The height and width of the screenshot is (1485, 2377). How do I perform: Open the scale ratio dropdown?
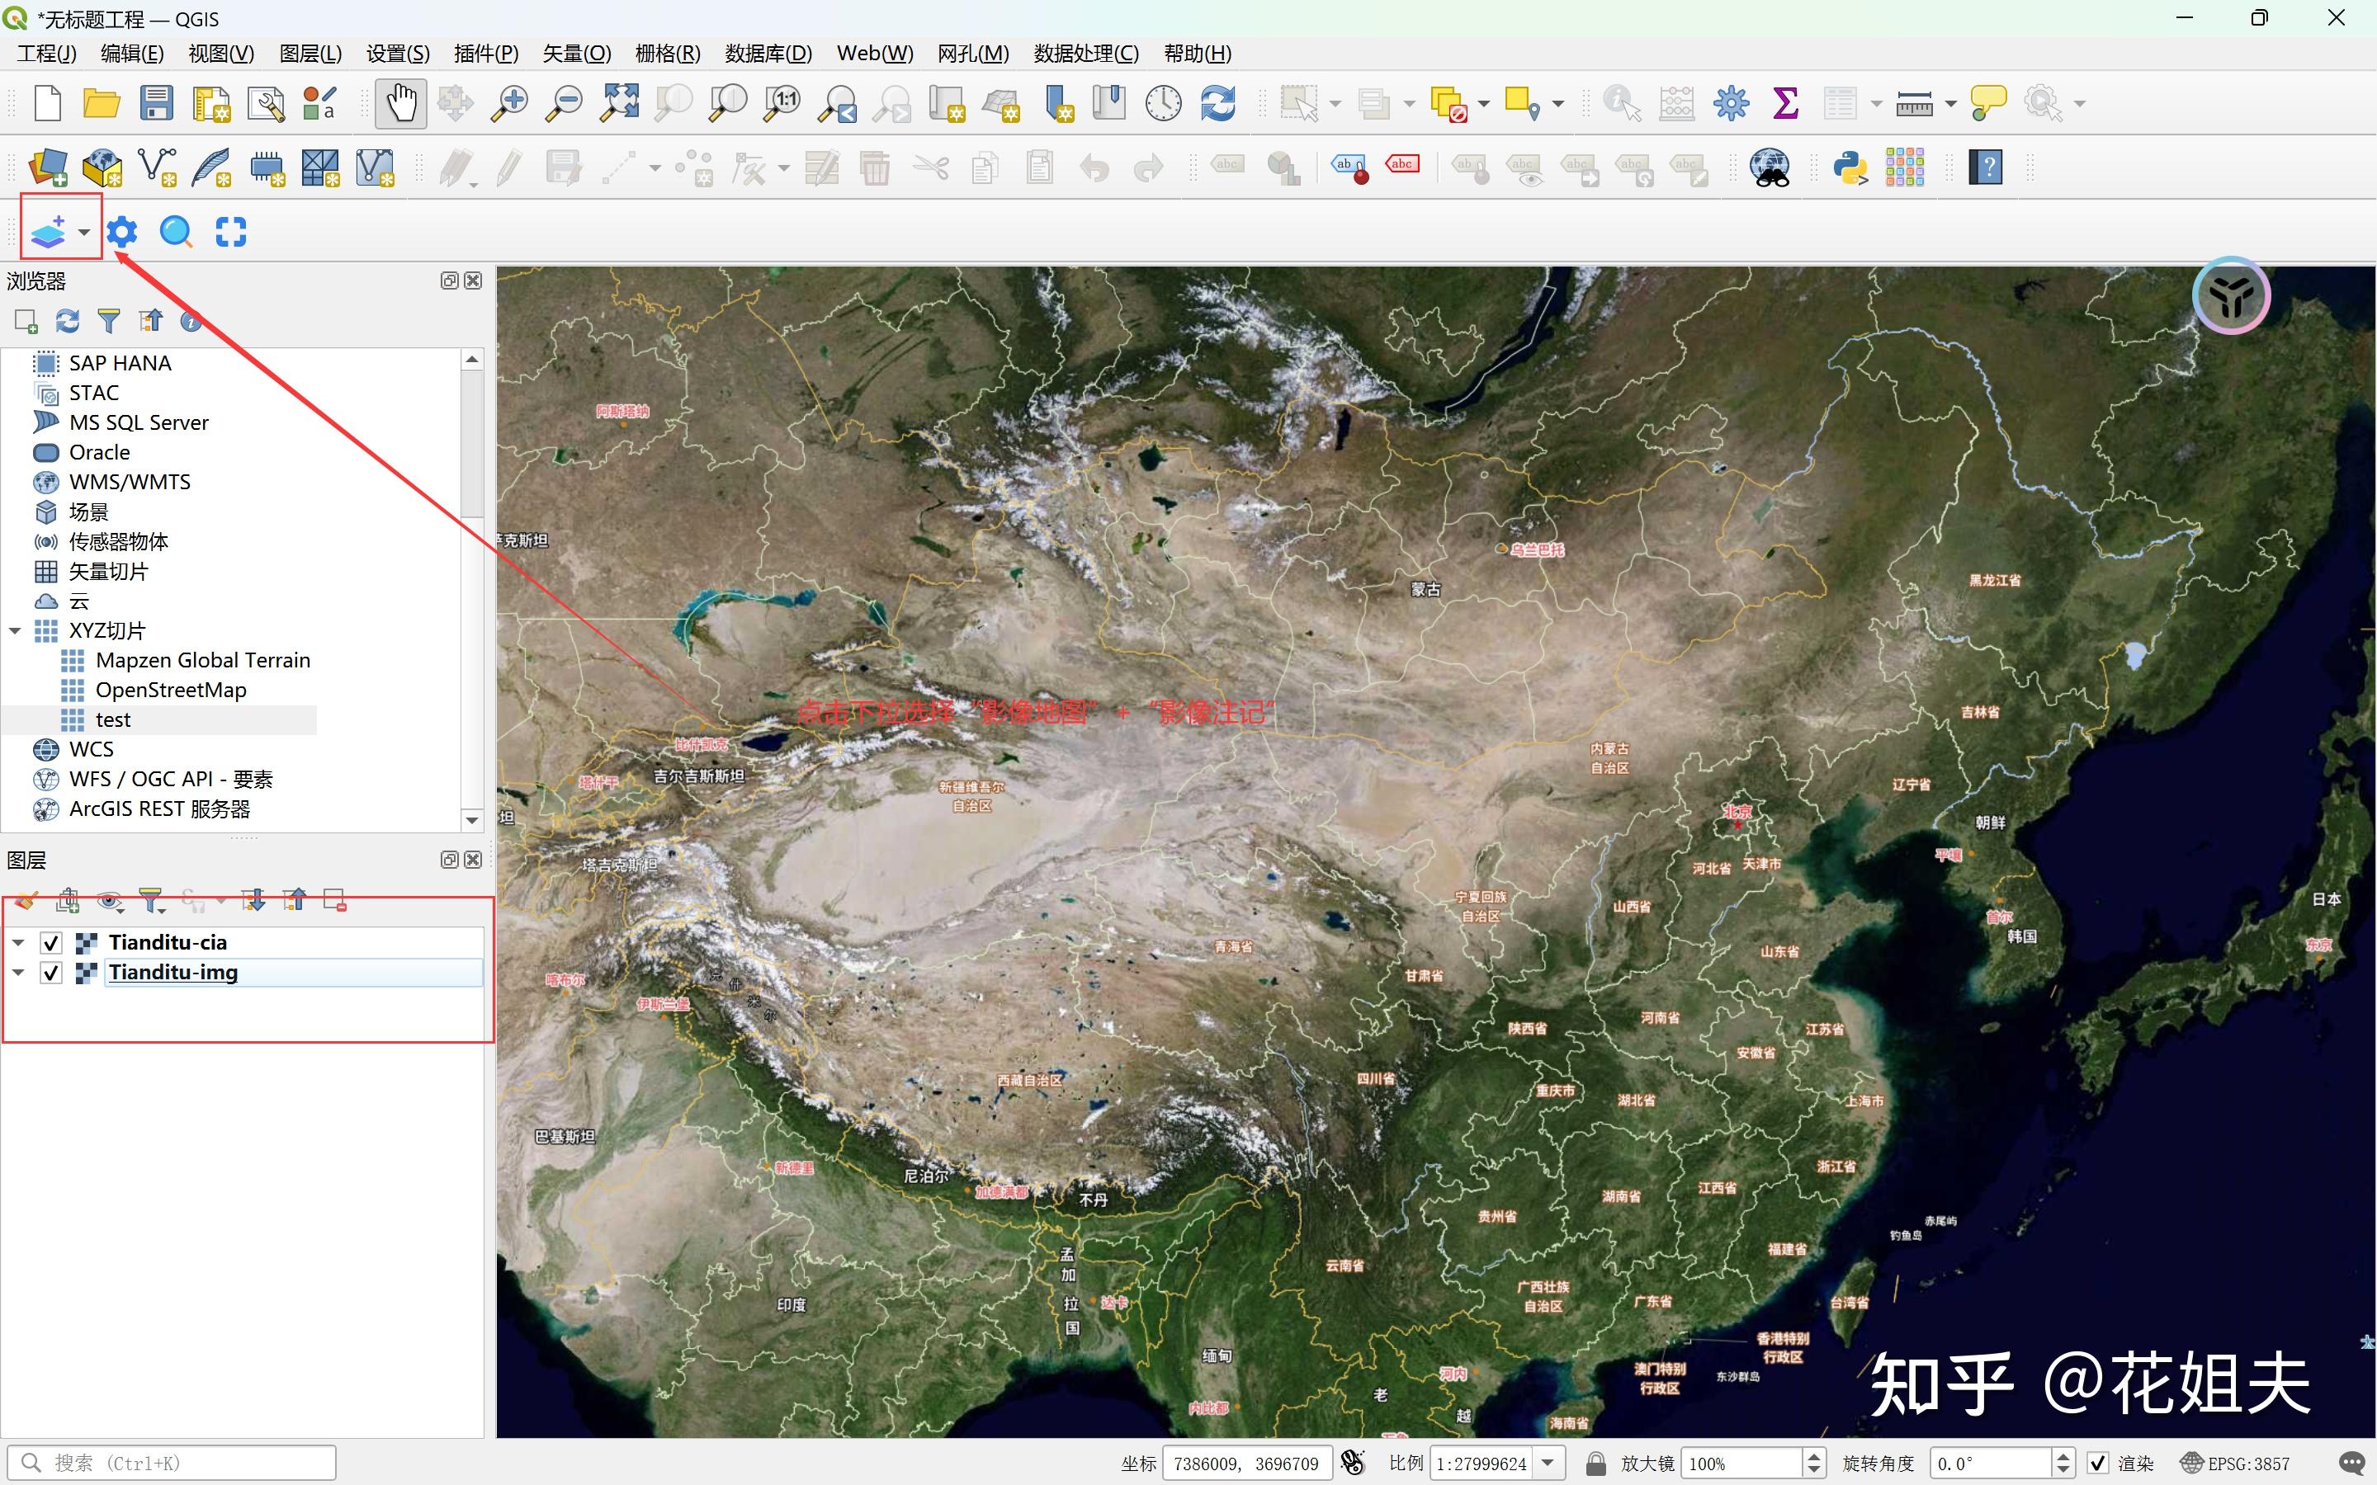point(1549,1464)
